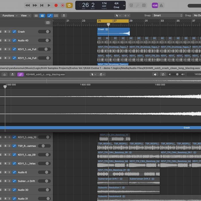Toggle the editor Cycle audition button
The image size is (201, 201).
coord(163,74)
